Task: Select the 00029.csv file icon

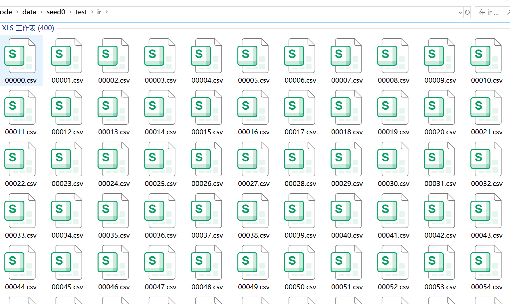Action: pyautogui.click(x=346, y=159)
